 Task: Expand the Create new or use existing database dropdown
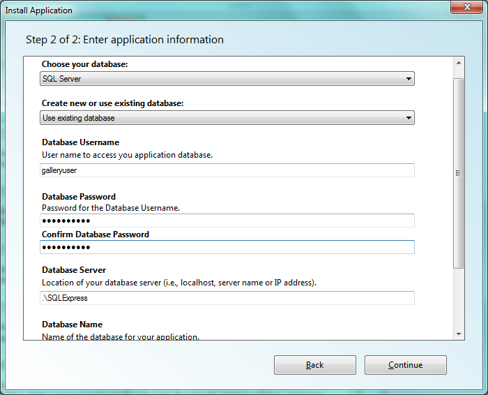(x=227, y=118)
